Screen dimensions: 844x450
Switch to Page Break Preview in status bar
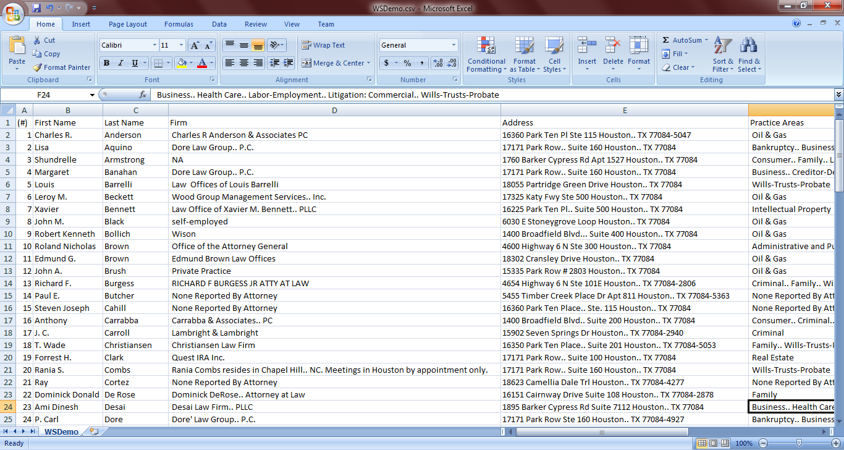[x=724, y=443]
